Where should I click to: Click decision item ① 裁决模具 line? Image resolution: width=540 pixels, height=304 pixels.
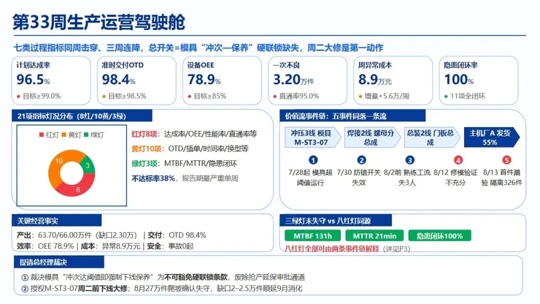coord(163,277)
